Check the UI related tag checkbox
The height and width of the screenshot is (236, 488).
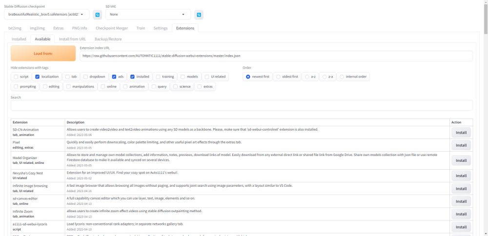207,77
